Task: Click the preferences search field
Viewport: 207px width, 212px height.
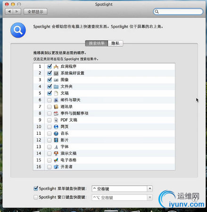Action: (x=178, y=12)
